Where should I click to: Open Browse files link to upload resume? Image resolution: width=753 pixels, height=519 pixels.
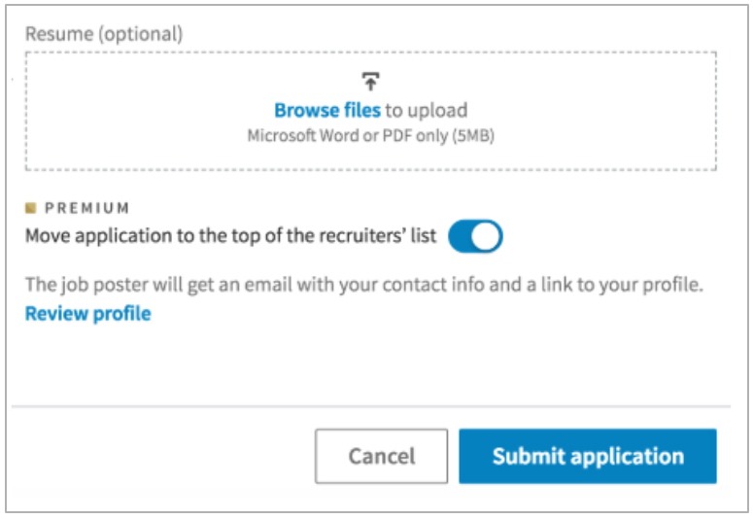tap(327, 111)
